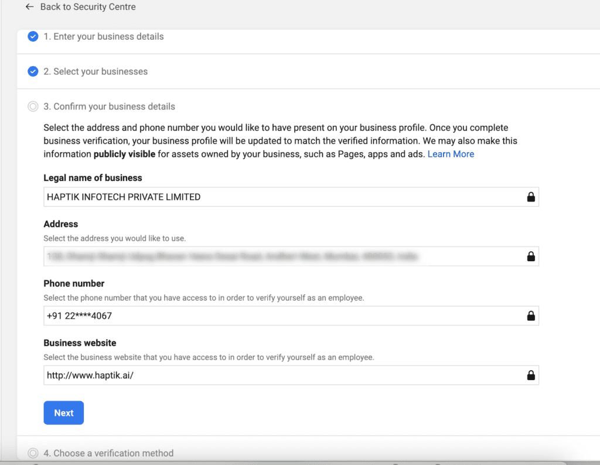Click 'Back to Security Centre' text
Image resolution: width=600 pixels, height=465 pixels.
pyautogui.click(x=88, y=6)
